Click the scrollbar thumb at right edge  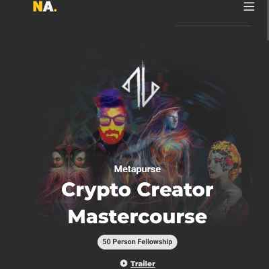(268, 20)
